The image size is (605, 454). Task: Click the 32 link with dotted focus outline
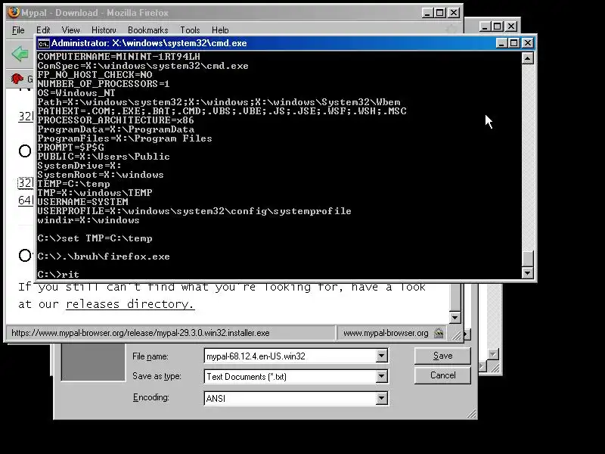point(26,182)
